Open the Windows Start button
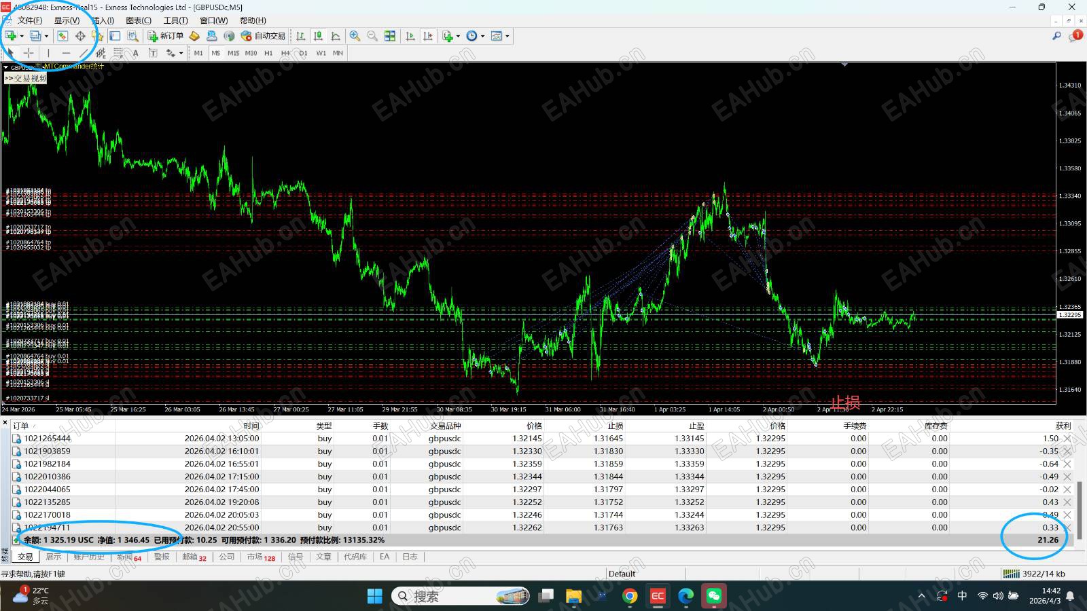 point(374,596)
